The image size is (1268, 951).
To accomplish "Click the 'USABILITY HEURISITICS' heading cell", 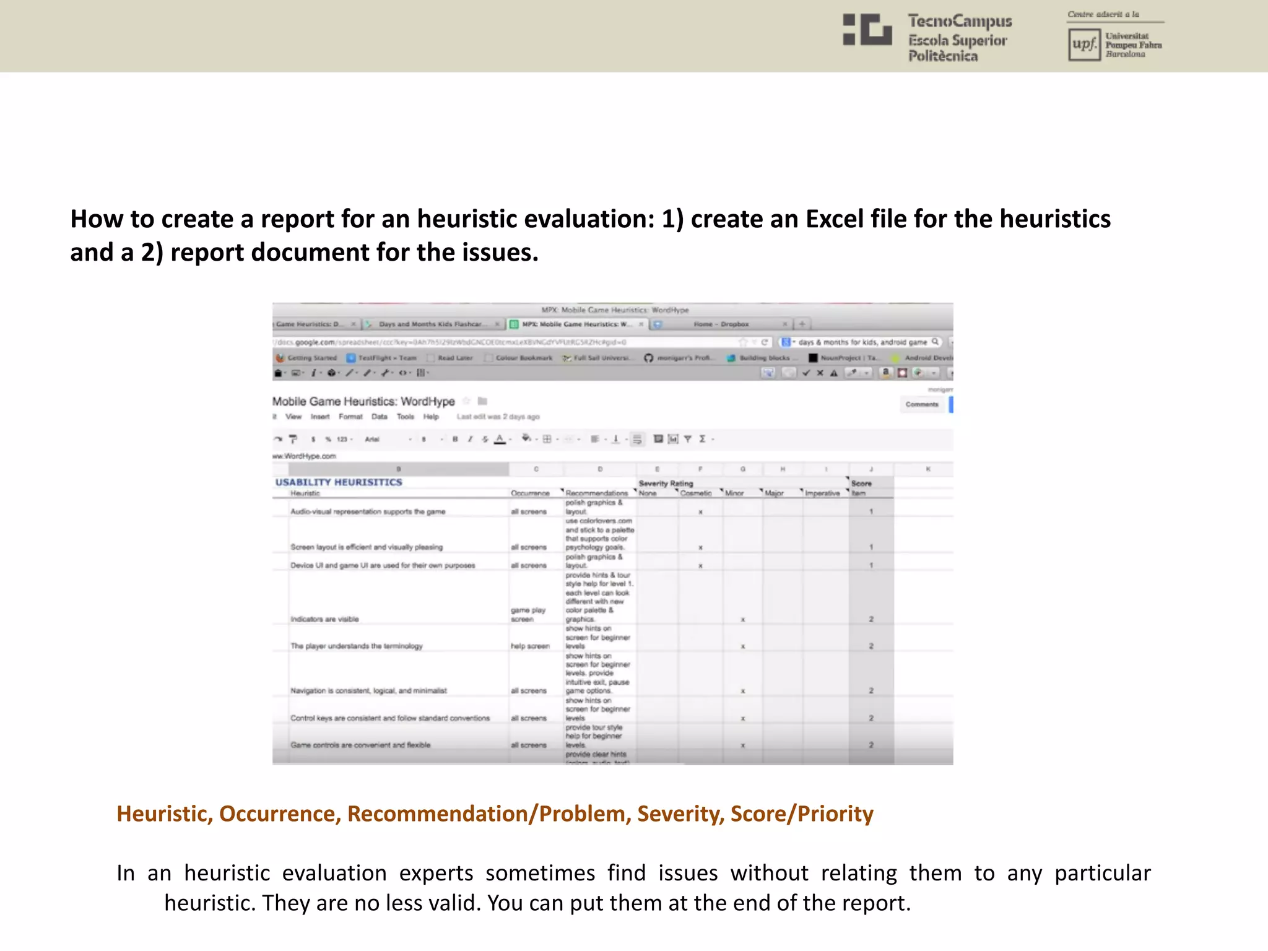I will [339, 482].
